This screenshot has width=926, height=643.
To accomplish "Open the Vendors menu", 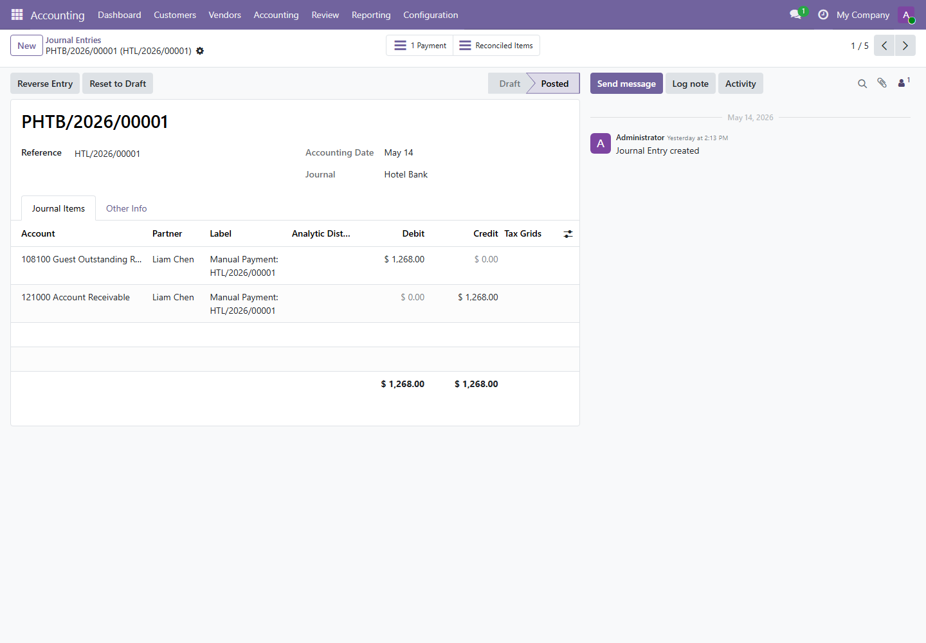I will [x=225, y=15].
